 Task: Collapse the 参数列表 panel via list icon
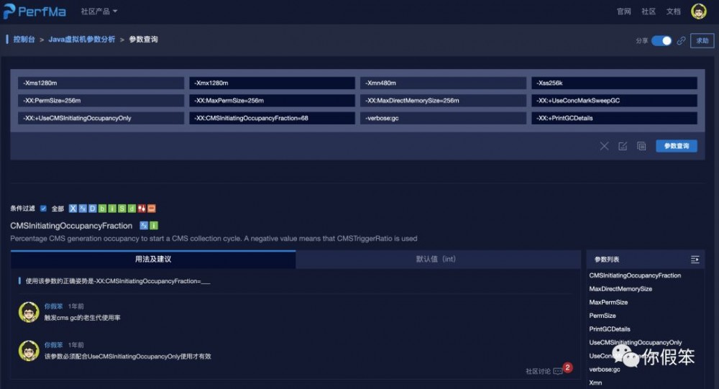pyautogui.click(x=695, y=260)
